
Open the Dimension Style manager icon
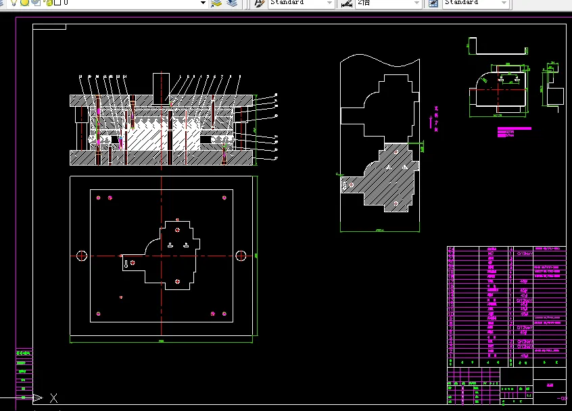pos(346,3)
